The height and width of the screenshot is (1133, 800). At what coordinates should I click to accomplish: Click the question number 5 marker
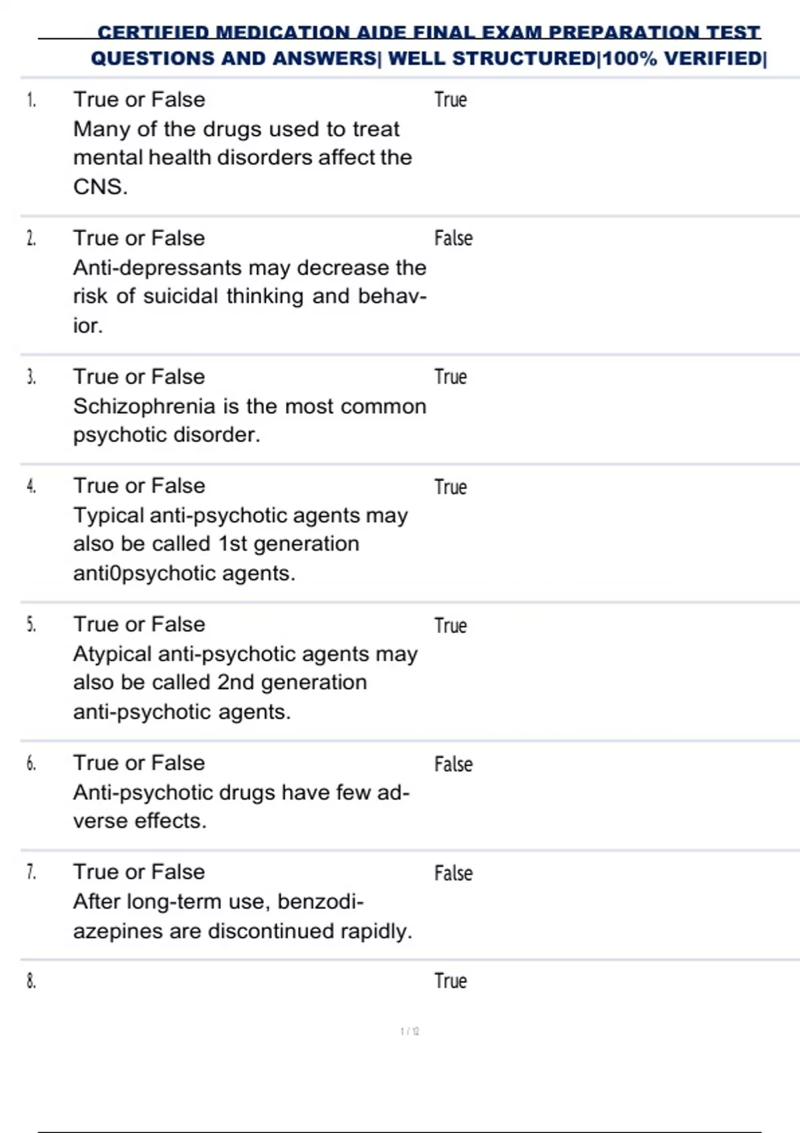(31, 625)
